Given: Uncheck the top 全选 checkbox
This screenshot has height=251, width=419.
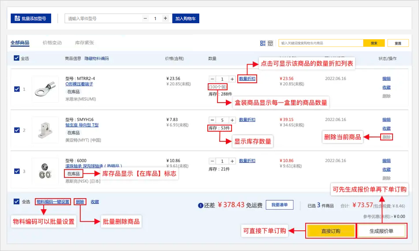Looking at the screenshot, I should (17, 58).
